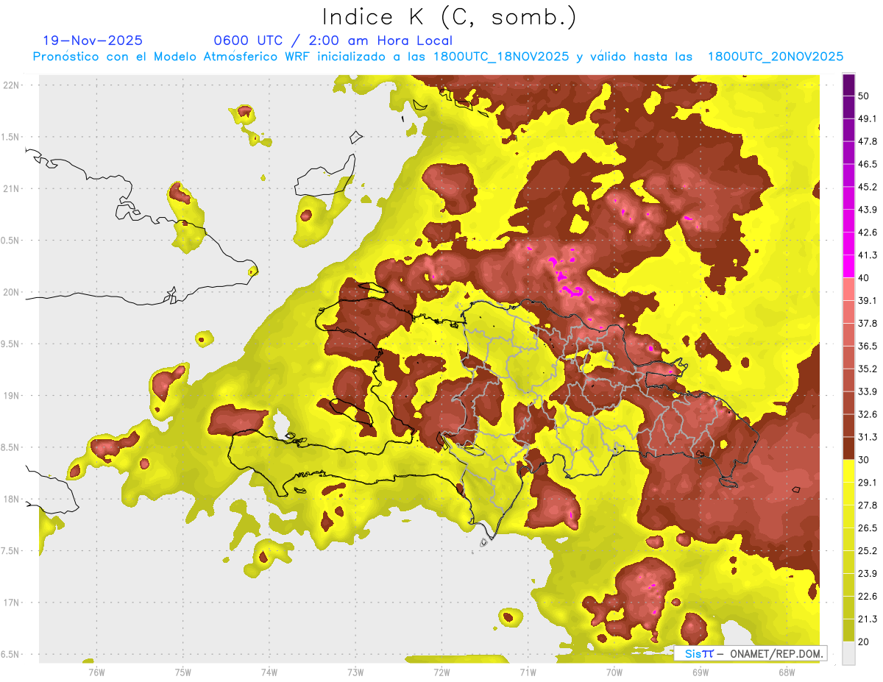Click the legend value "47.8"
The height and width of the screenshot is (682, 883).
point(867,141)
